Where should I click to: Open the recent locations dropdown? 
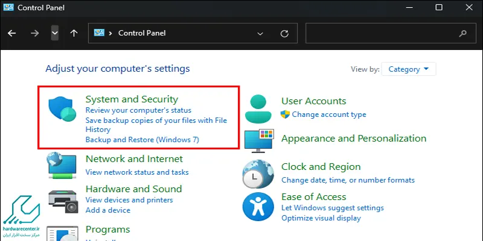[x=54, y=33]
